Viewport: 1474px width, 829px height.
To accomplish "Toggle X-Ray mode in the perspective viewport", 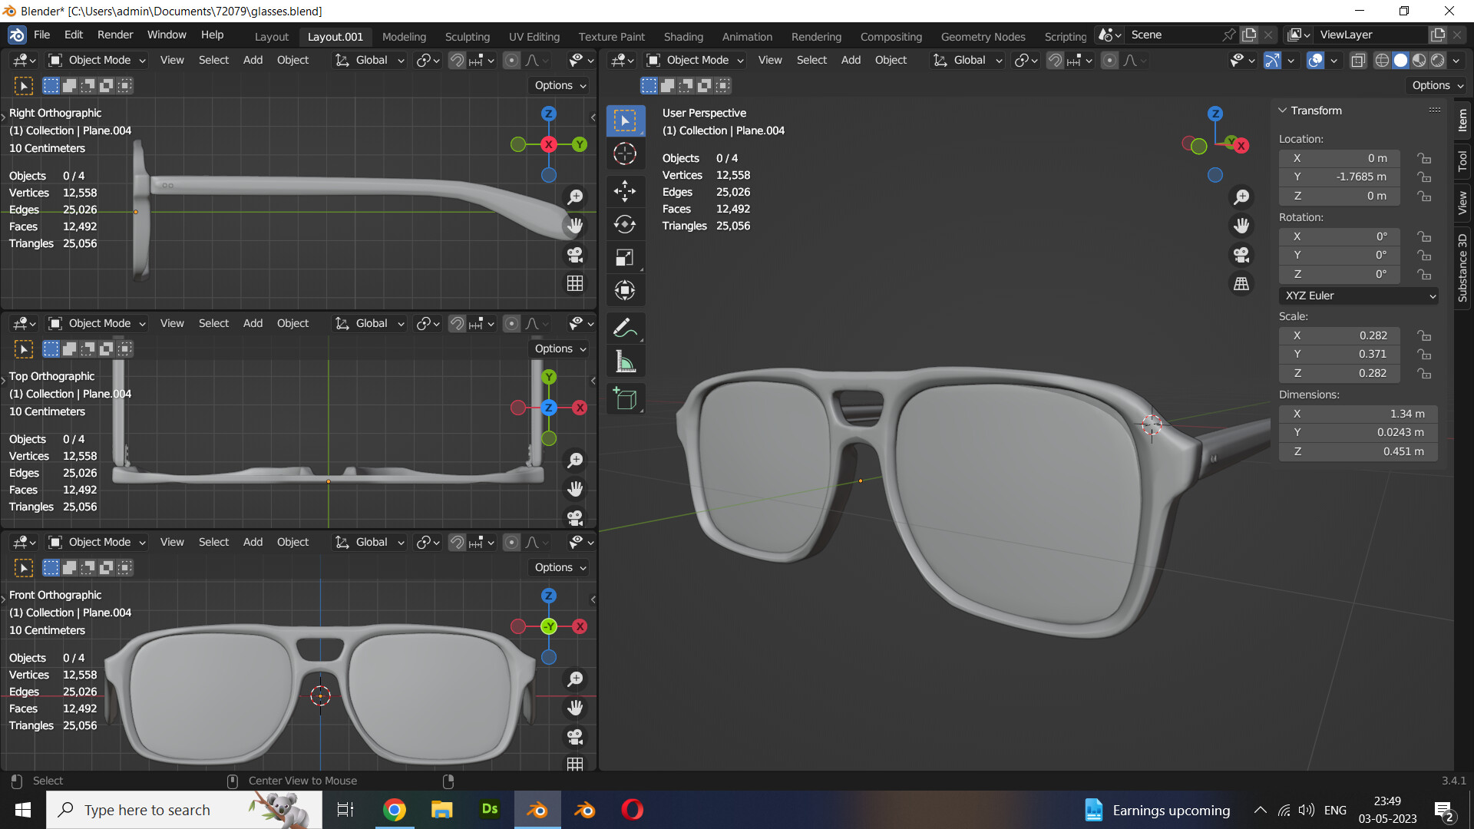I will [x=1358, y=60].
